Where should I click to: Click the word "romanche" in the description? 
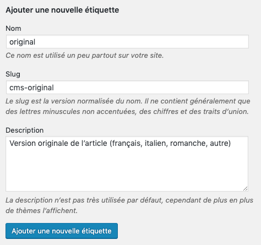189,143
